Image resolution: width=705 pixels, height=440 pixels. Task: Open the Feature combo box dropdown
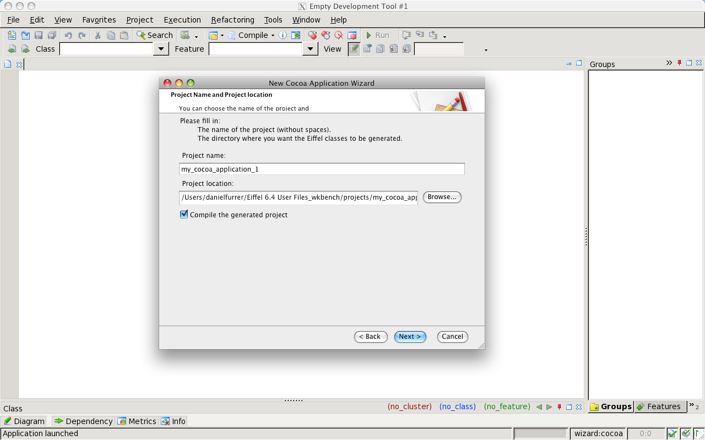click(x=310, y=49)
